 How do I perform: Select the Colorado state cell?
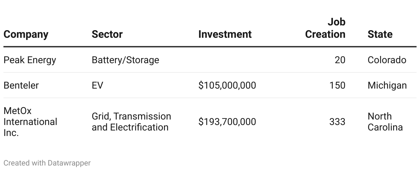pos(387,60)
